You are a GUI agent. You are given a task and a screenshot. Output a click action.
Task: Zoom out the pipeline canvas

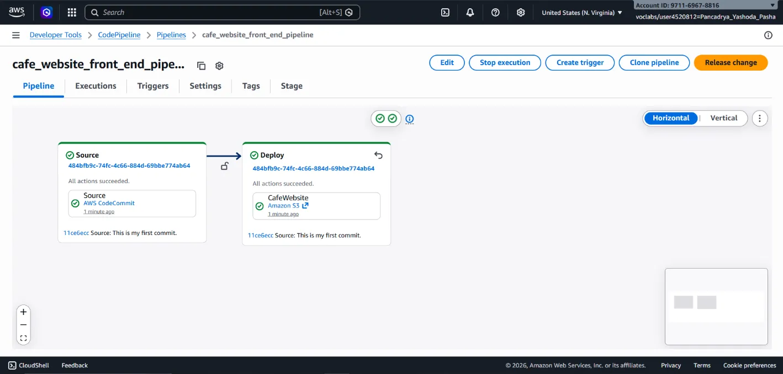click(x=23, y=325)
